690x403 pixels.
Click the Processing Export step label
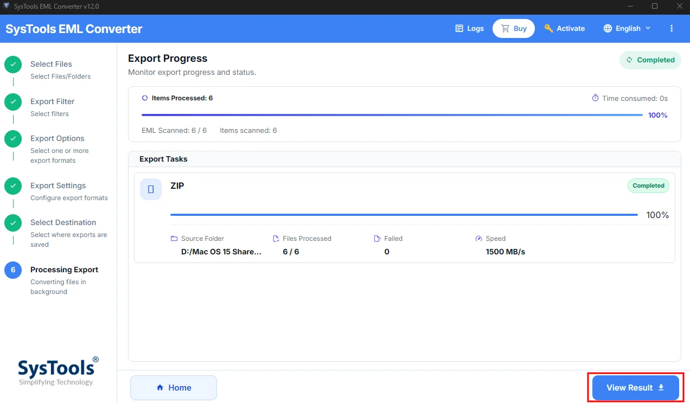[65, 270]
